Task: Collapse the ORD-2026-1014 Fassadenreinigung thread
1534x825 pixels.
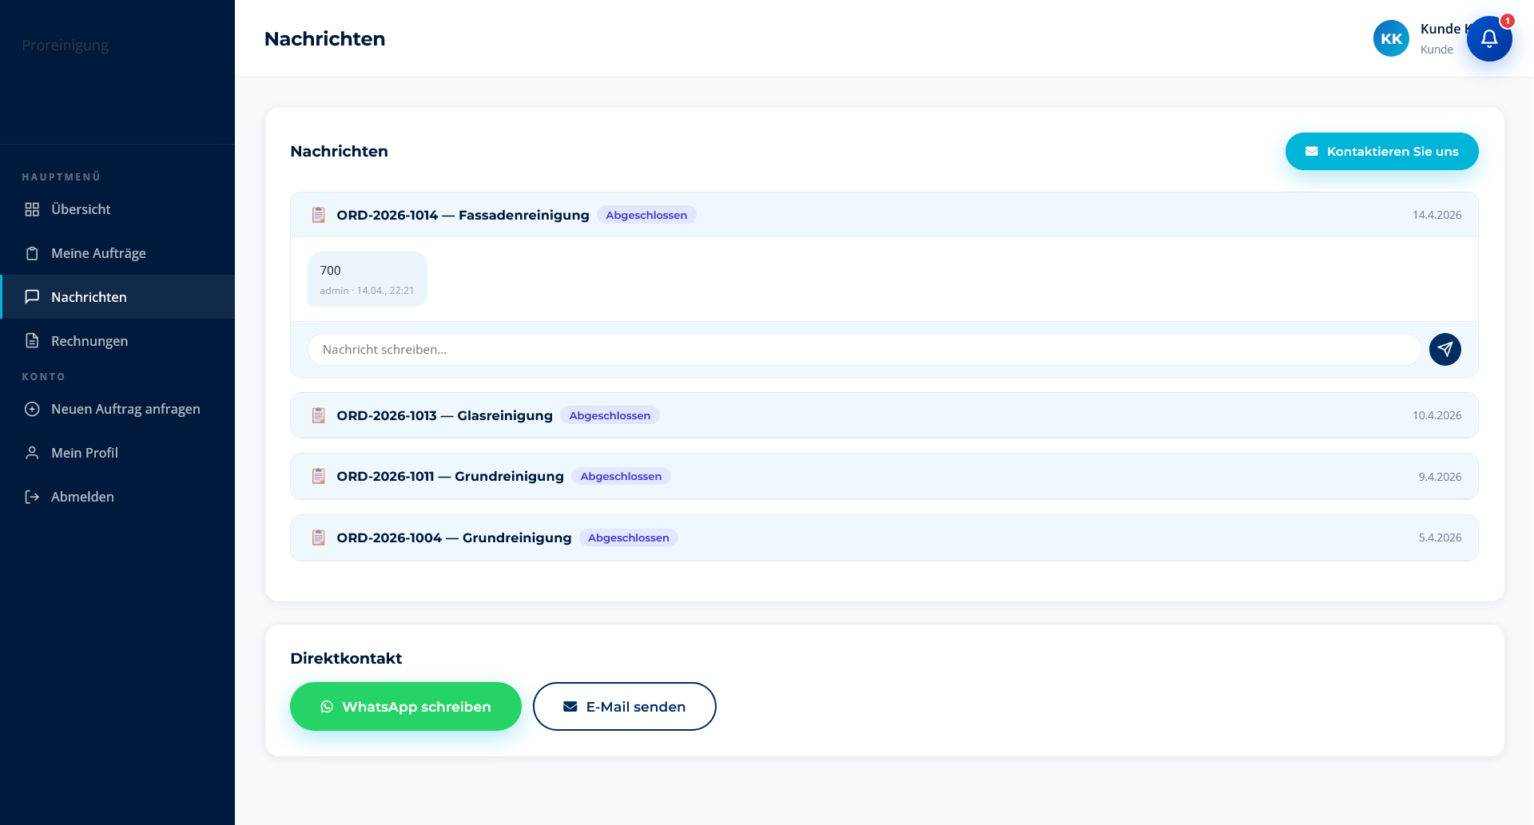Action: [x=884, y=215]
